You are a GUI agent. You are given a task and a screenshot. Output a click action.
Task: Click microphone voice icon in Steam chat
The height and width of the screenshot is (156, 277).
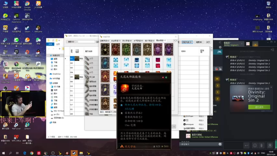(x=270, y=145)
